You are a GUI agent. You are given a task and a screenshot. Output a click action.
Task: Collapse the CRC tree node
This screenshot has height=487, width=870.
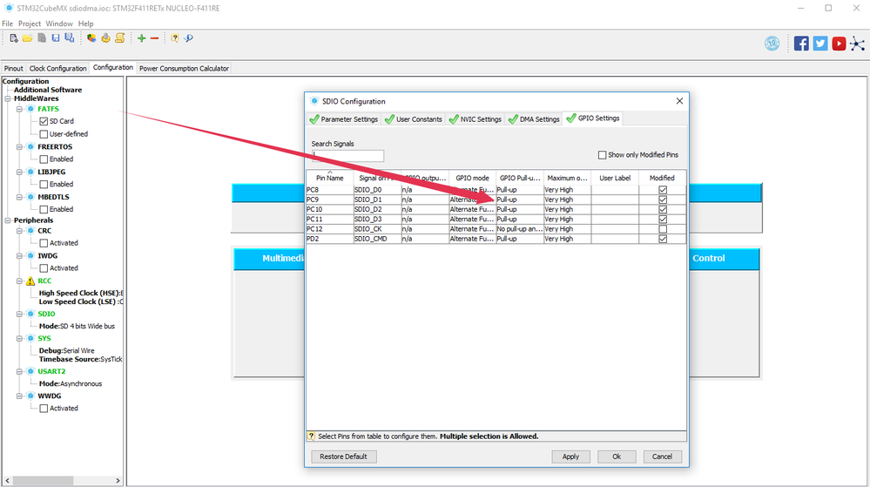19,231
